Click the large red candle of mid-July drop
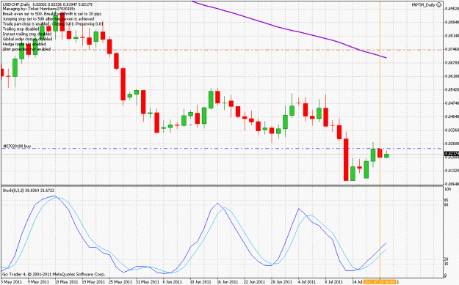 tap(346, 160)
